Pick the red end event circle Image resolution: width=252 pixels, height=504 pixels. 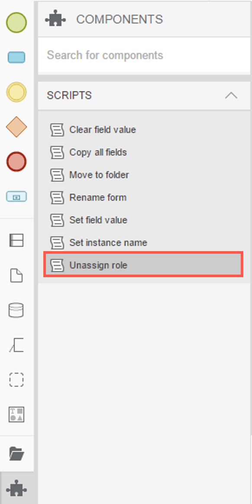(16, 162)
